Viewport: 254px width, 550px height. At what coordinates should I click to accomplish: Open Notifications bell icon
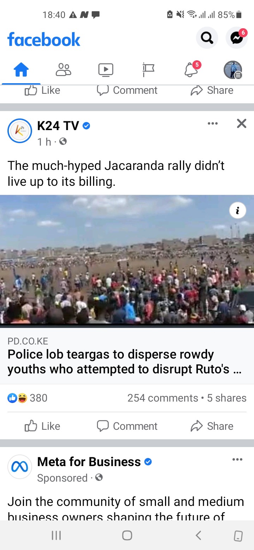coord(191,69)
